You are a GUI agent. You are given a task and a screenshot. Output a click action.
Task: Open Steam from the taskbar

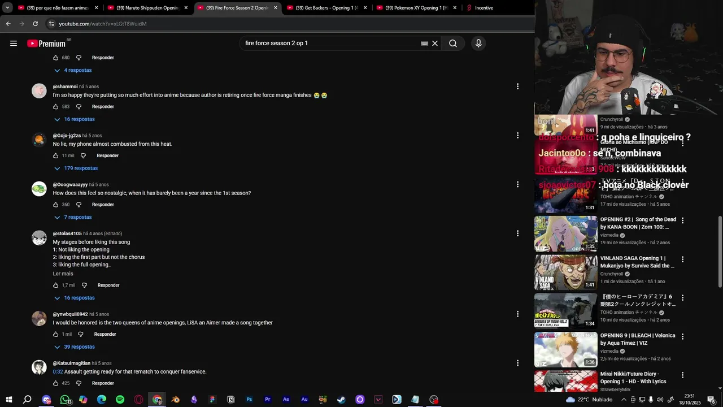click(341, 400)
